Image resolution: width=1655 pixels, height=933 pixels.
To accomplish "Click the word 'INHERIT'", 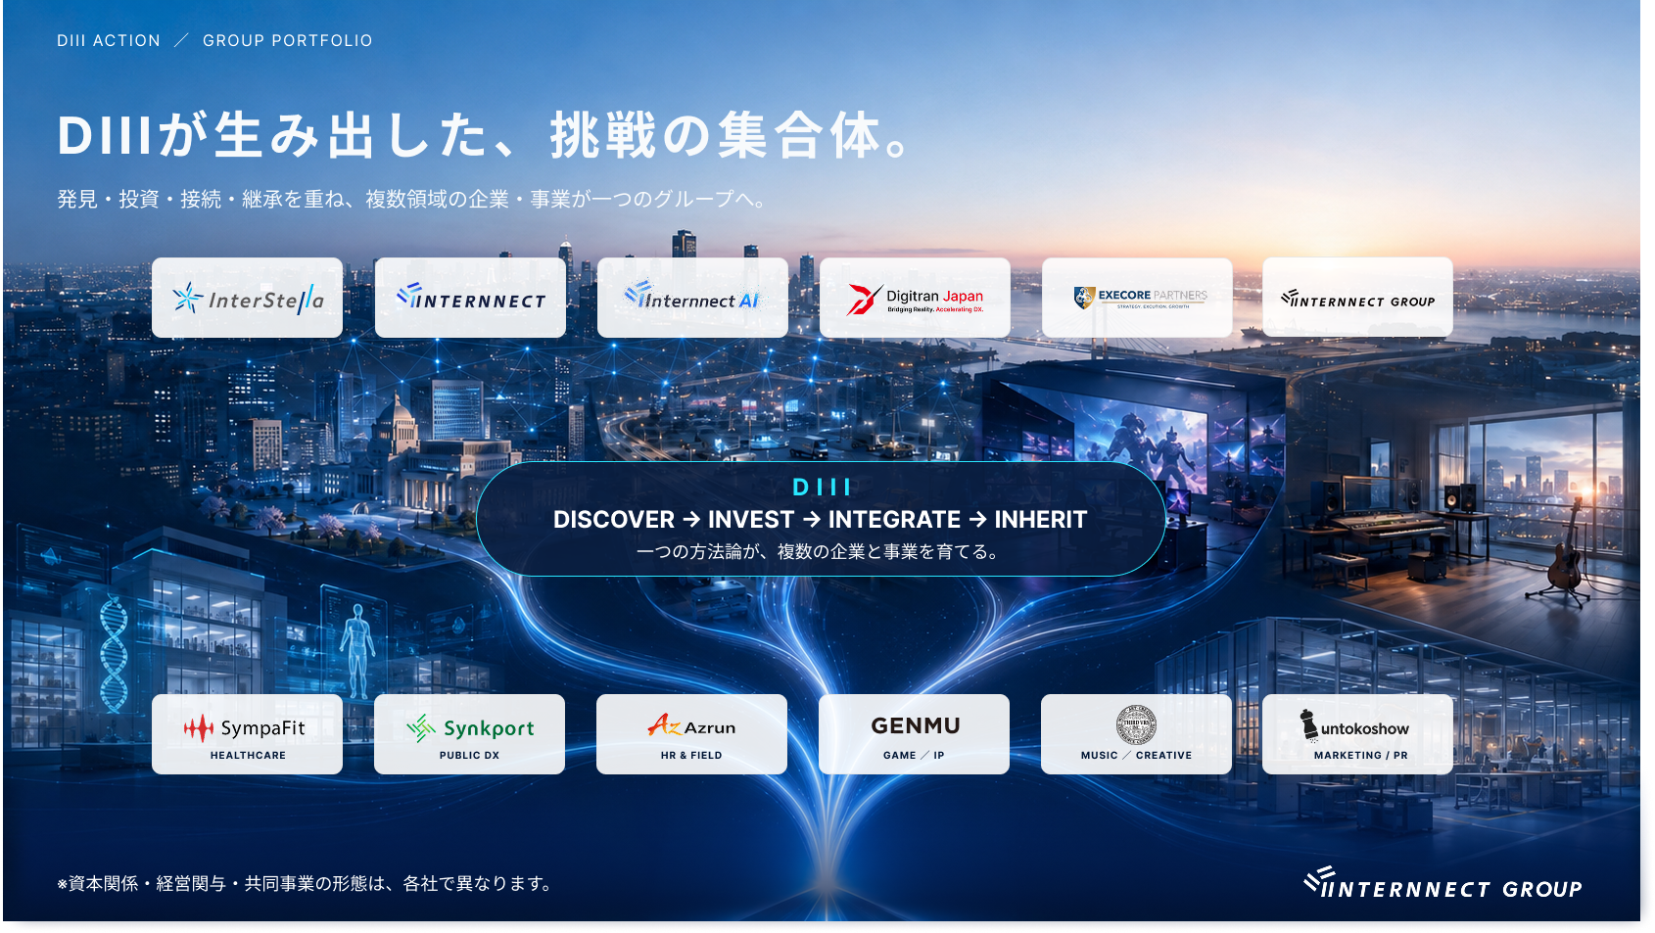I will pyautogui.click(x=1041, y=520).
